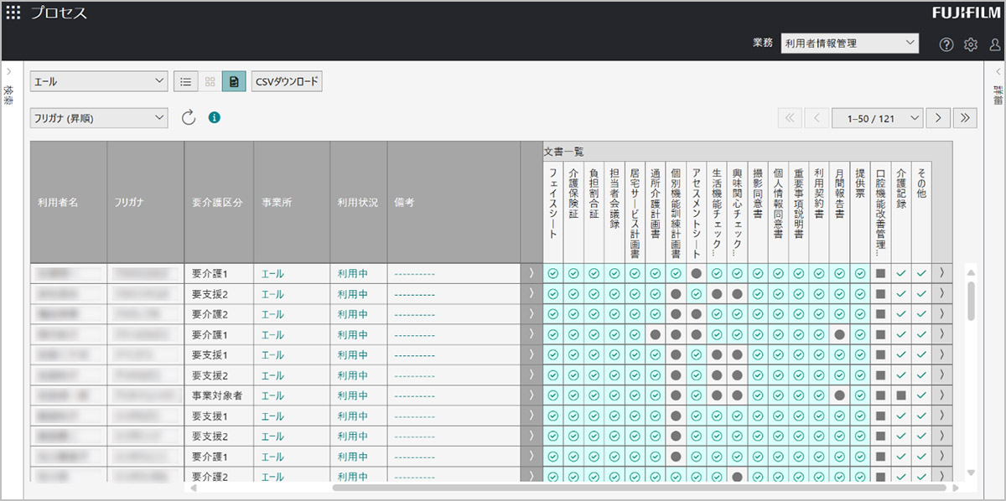Switch to list view icon
The width and height of the screenshot is (1006, 501).
[185, 81]
